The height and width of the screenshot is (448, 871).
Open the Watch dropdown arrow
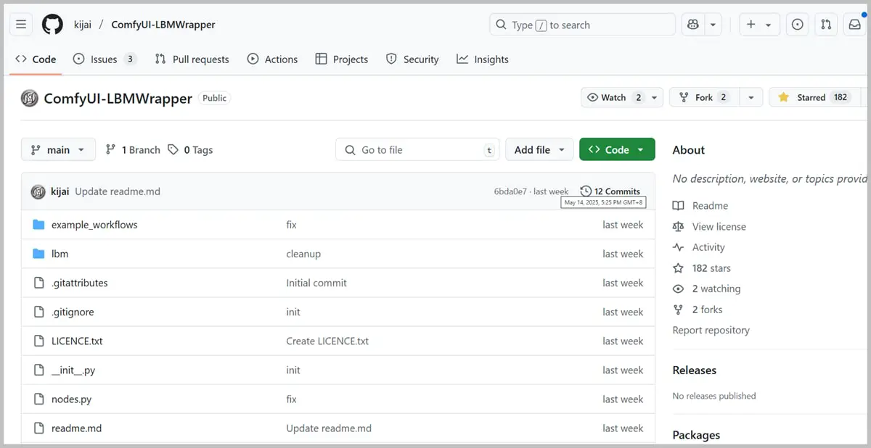[x=655, y=97]
